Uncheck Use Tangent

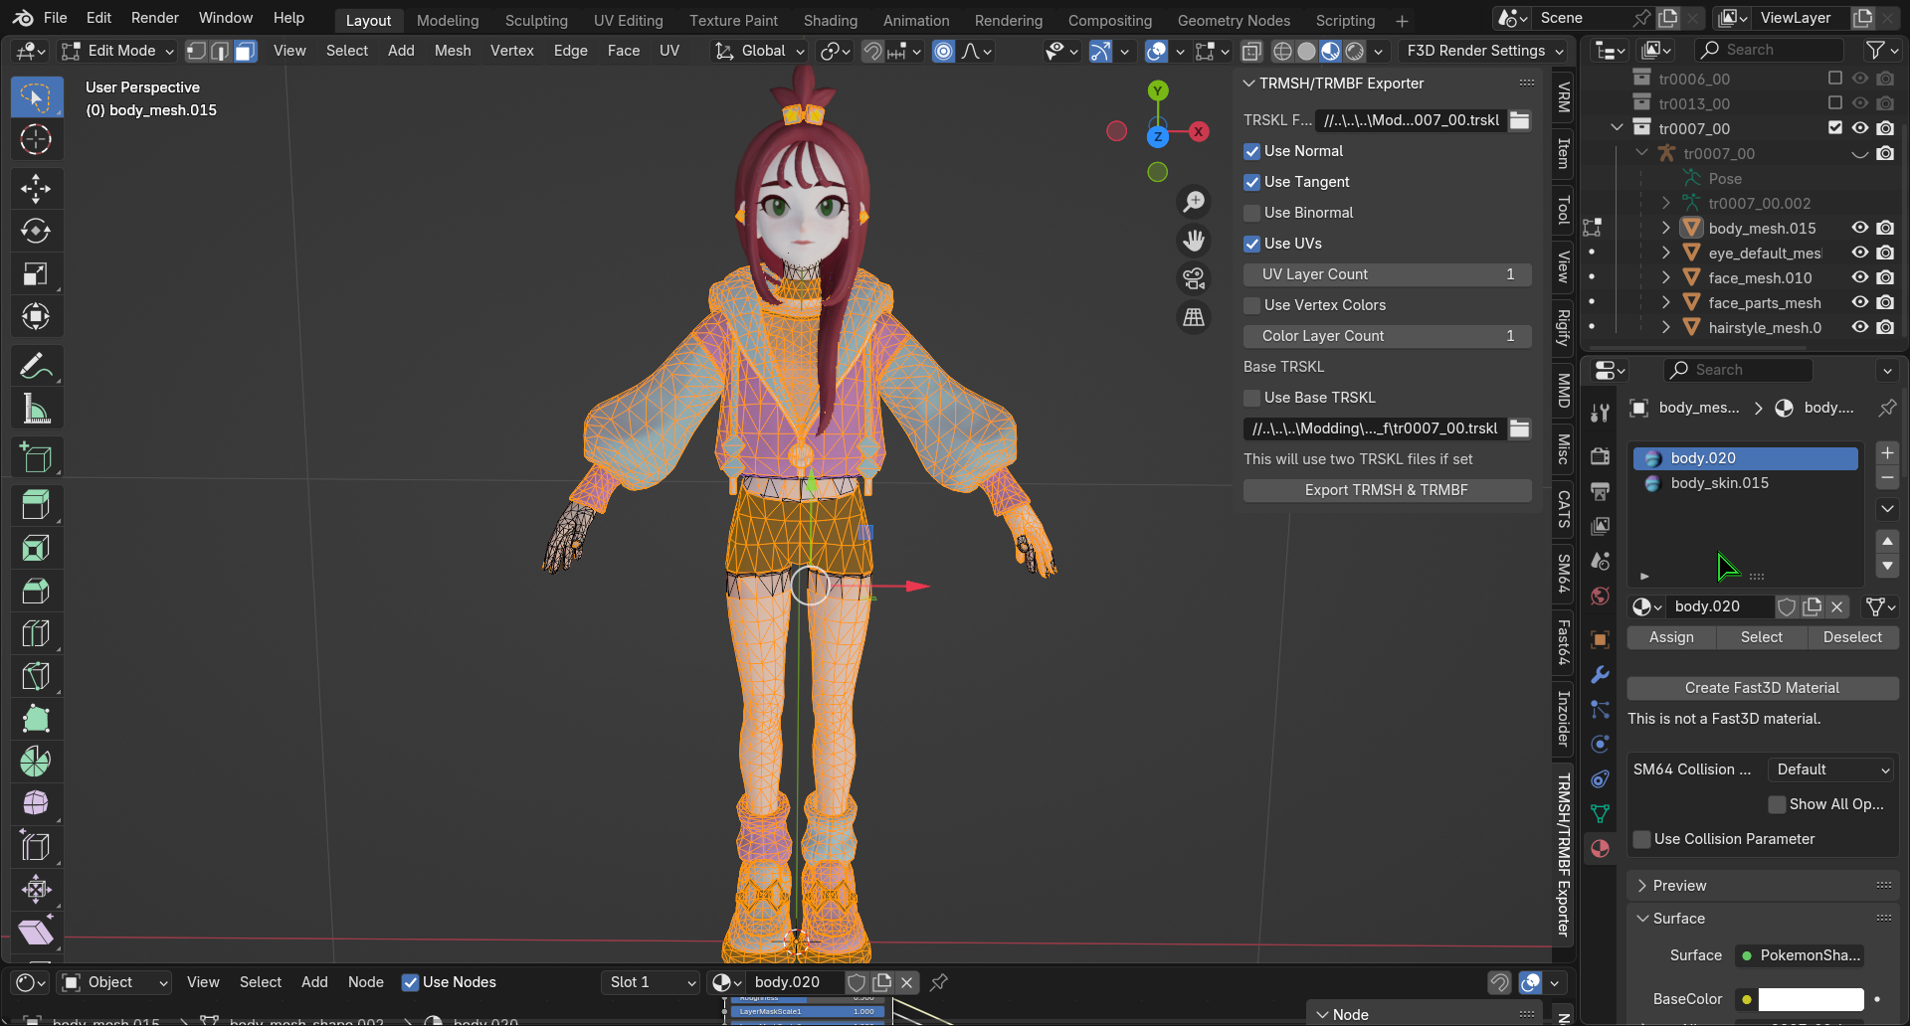[x=1252, y=183]
